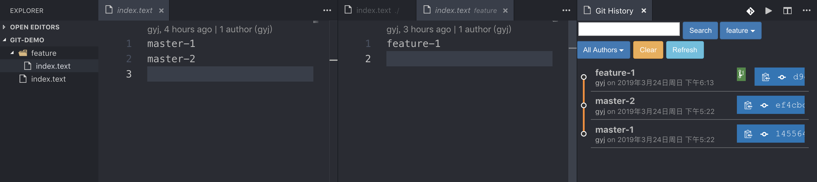The image size is (817, 182).
Task: Switch to the index.text feature tab
Action: [x=465, y=11]
